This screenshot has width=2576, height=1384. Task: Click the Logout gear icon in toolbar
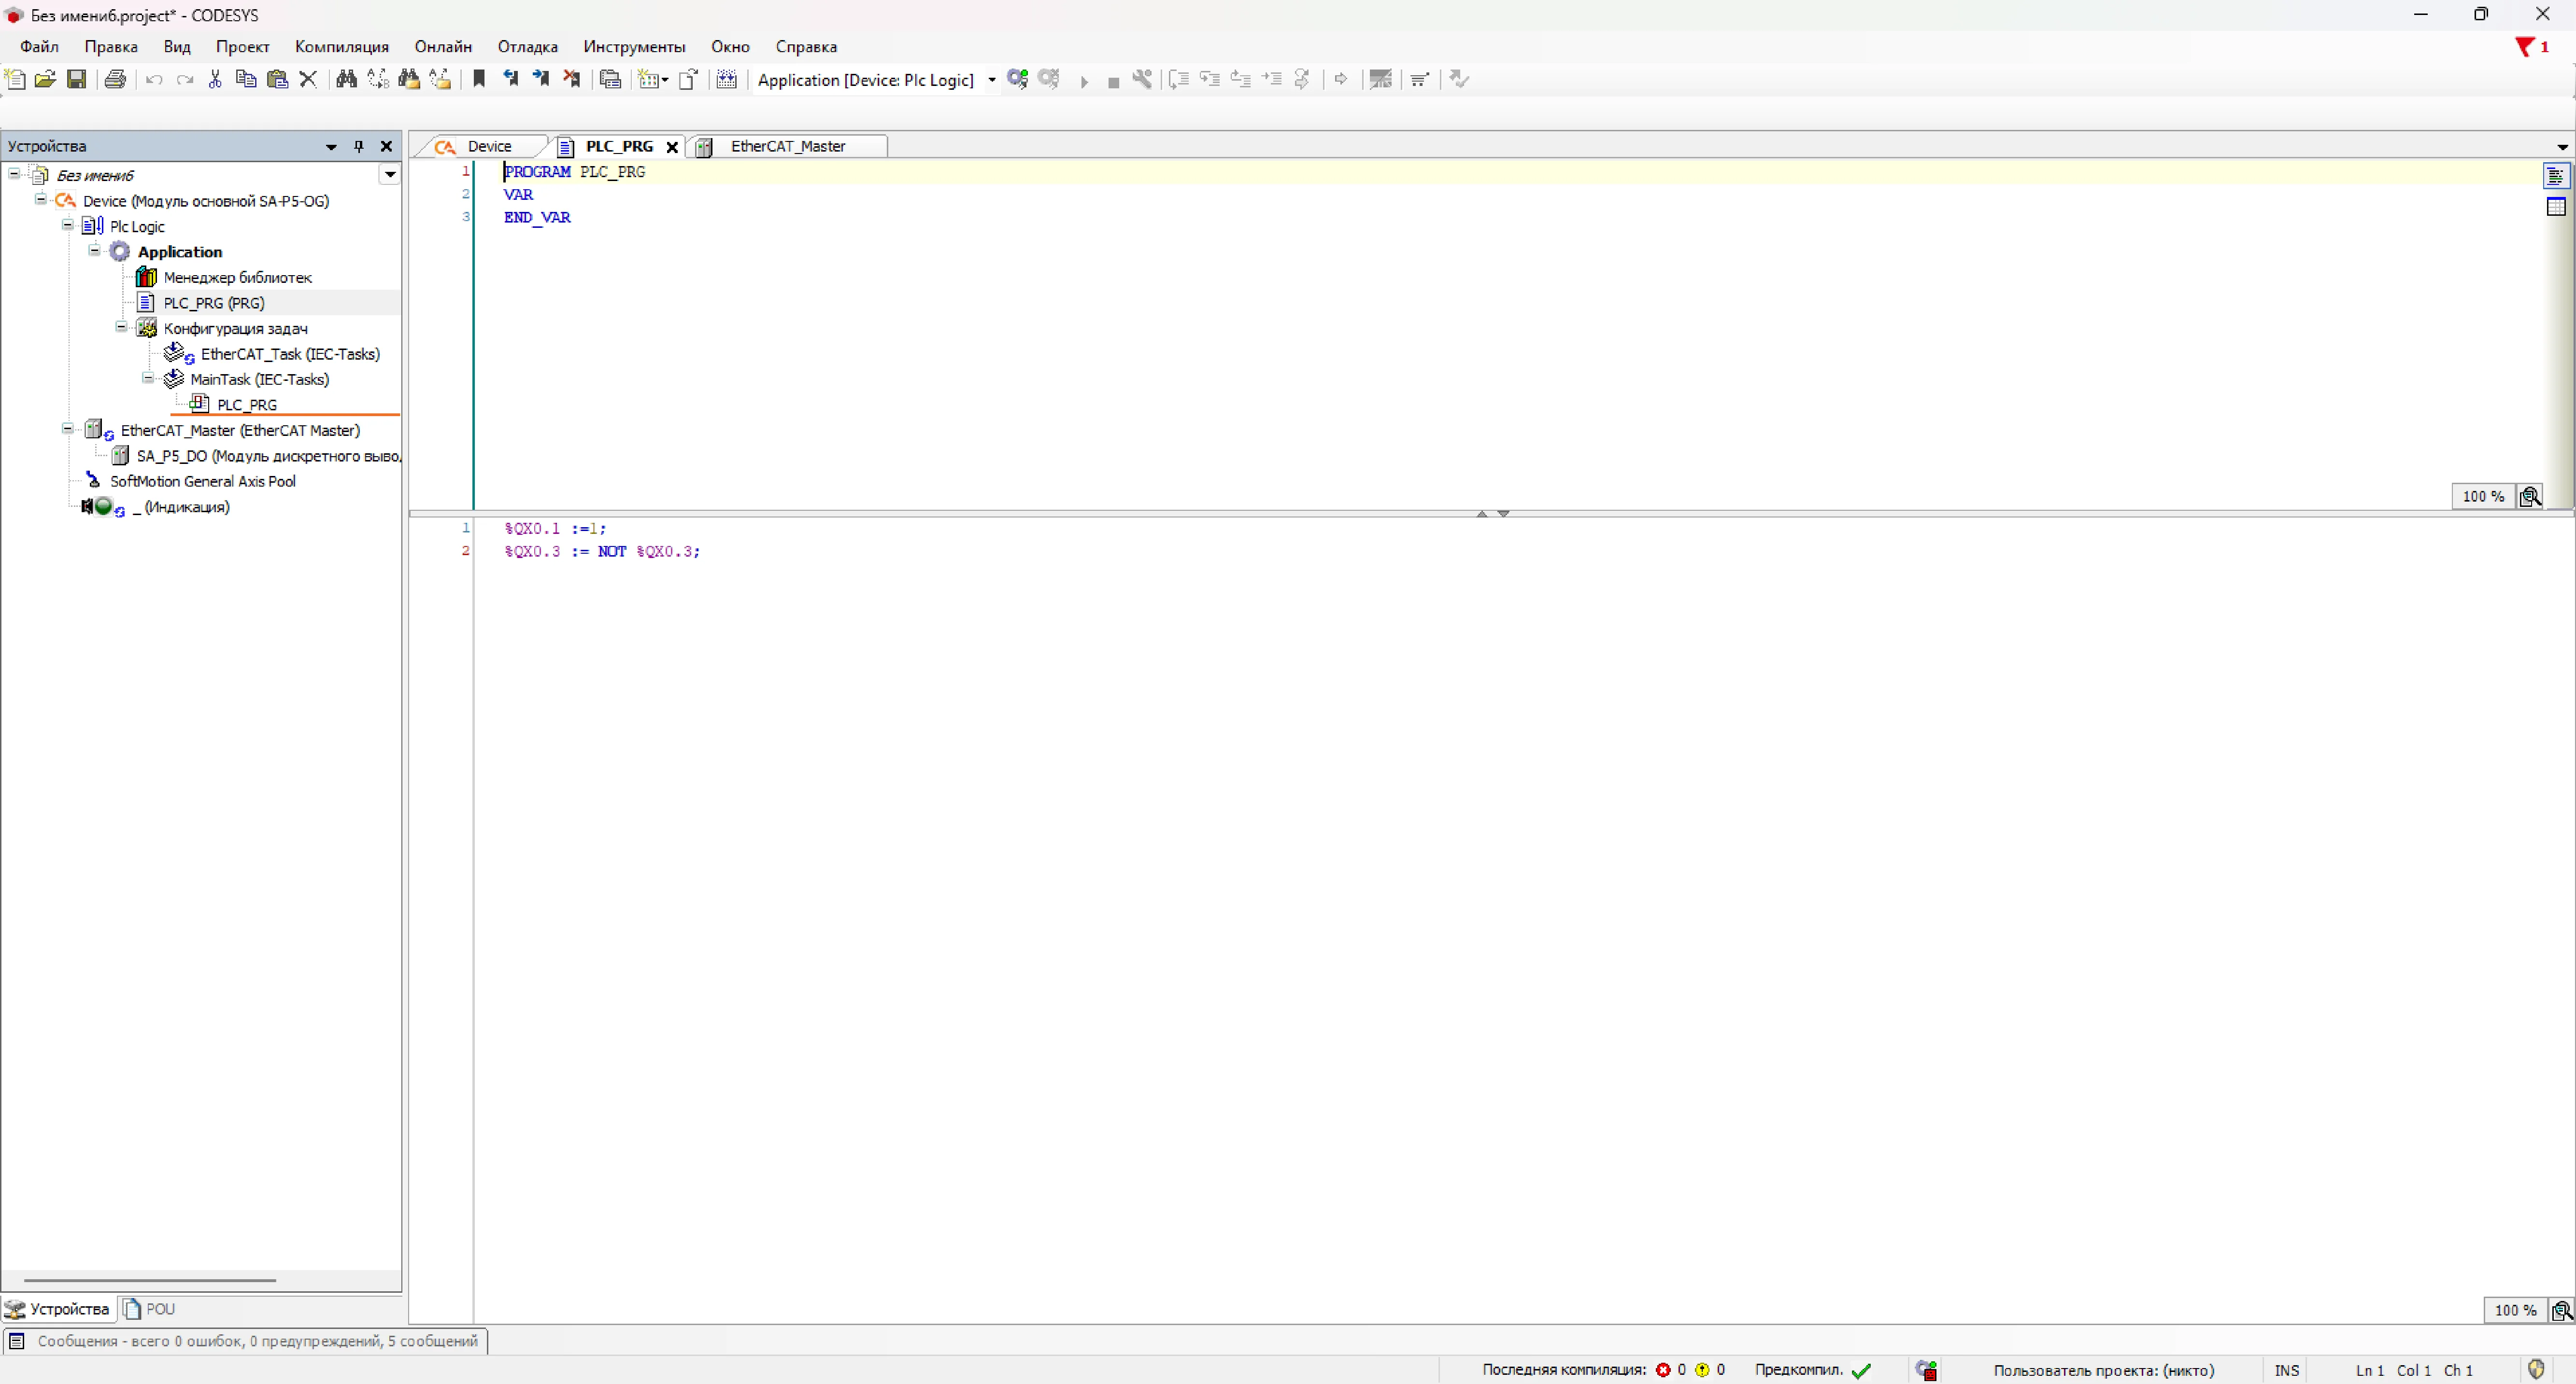pyautogui.click(x=1049, y=79)
